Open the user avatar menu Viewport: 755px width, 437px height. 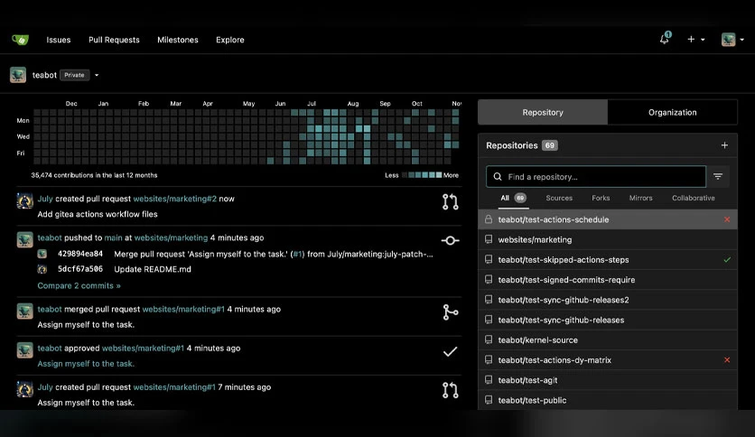point(732,40)
